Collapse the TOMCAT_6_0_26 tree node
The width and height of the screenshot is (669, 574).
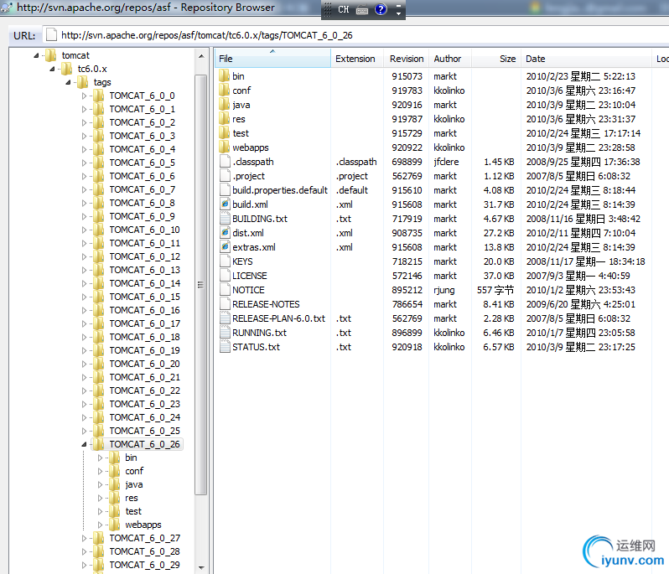tap(84, 444)
